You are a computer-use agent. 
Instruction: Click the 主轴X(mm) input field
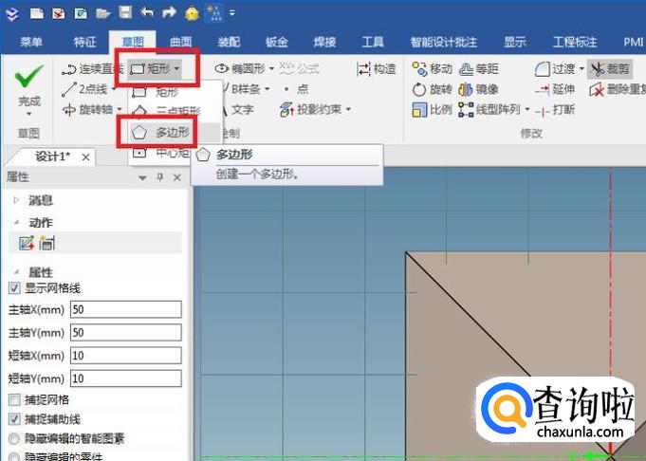[x=125, y=309]
